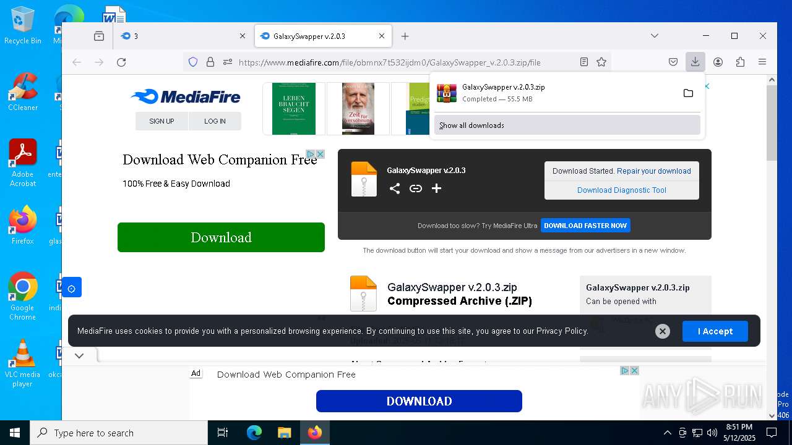Go forward one page
Image resolution: width=792 pixels, height=445 pixels.
[x=99, y=62]
